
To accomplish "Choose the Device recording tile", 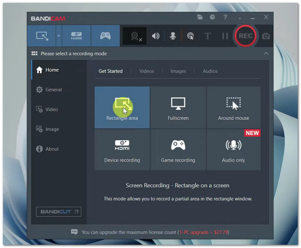I will [122, 149].
